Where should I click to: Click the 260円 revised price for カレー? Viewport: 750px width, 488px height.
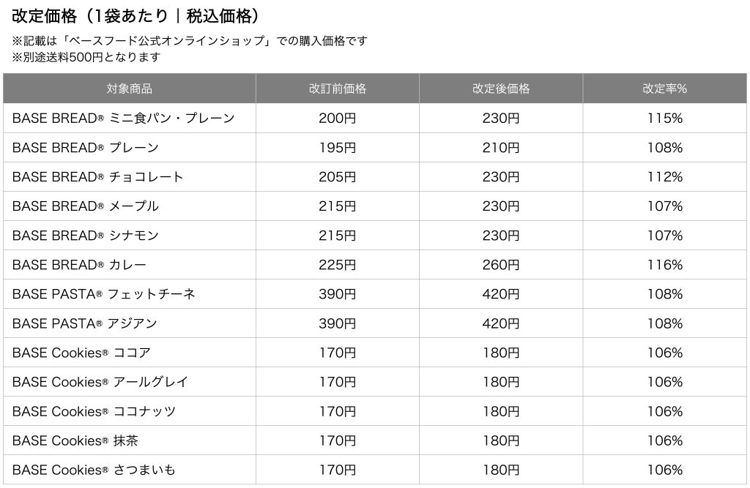(501, 265)
